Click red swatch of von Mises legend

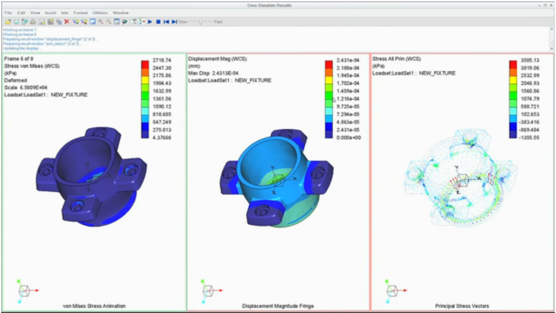pos(145,61)
